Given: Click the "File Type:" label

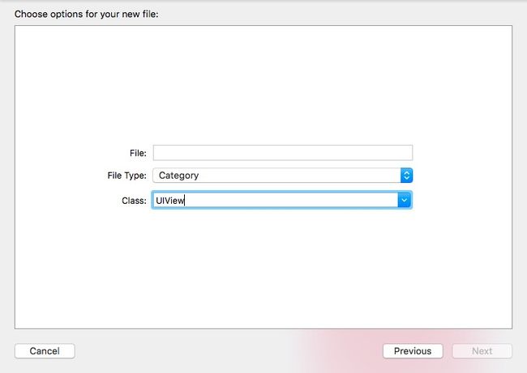Looking at the screenshot, I should pos(127,176).
